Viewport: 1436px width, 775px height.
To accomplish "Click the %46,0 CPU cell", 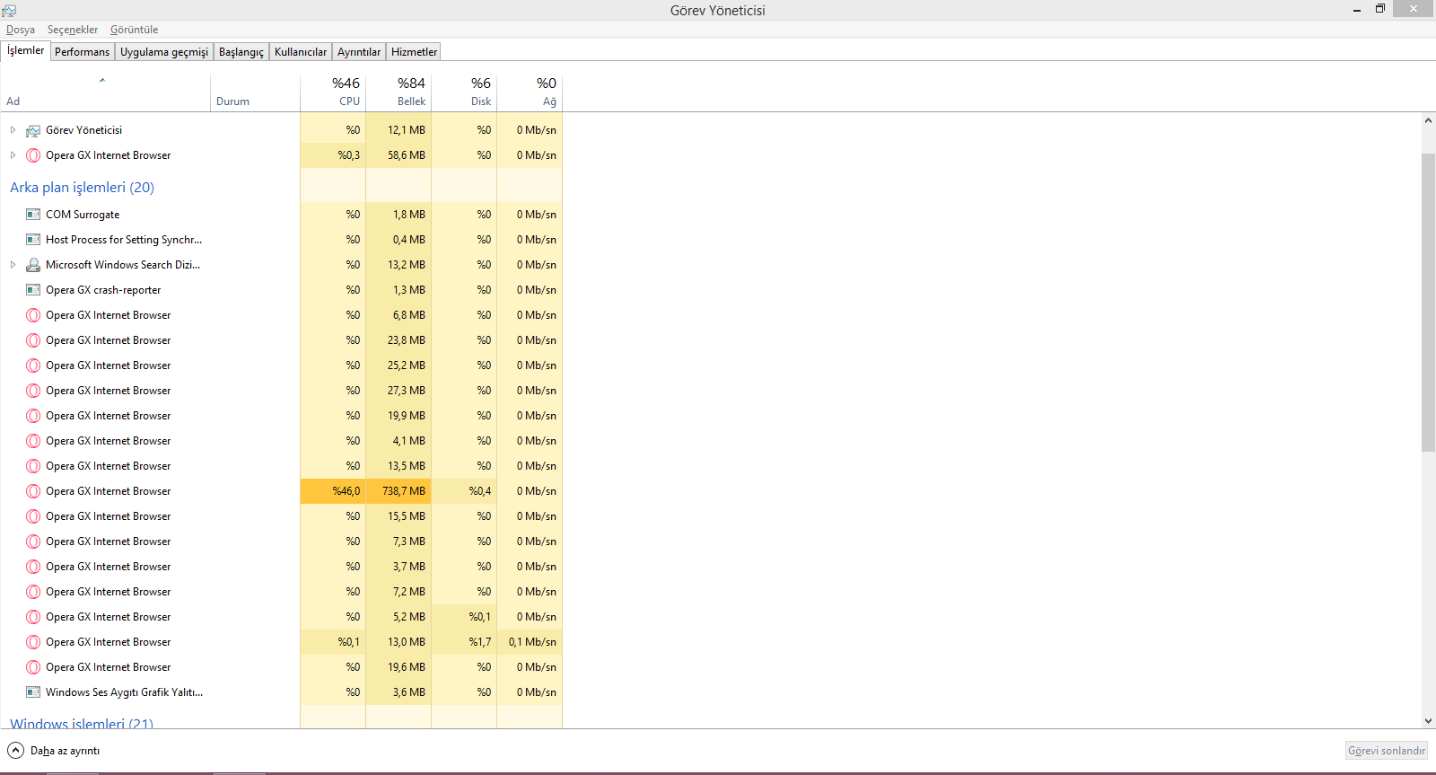I will click(x=333, y=491).
